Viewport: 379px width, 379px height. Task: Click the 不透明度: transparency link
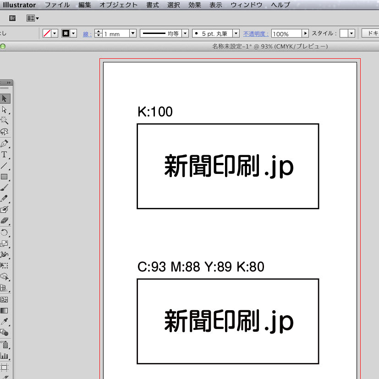(x=256, y=34)
